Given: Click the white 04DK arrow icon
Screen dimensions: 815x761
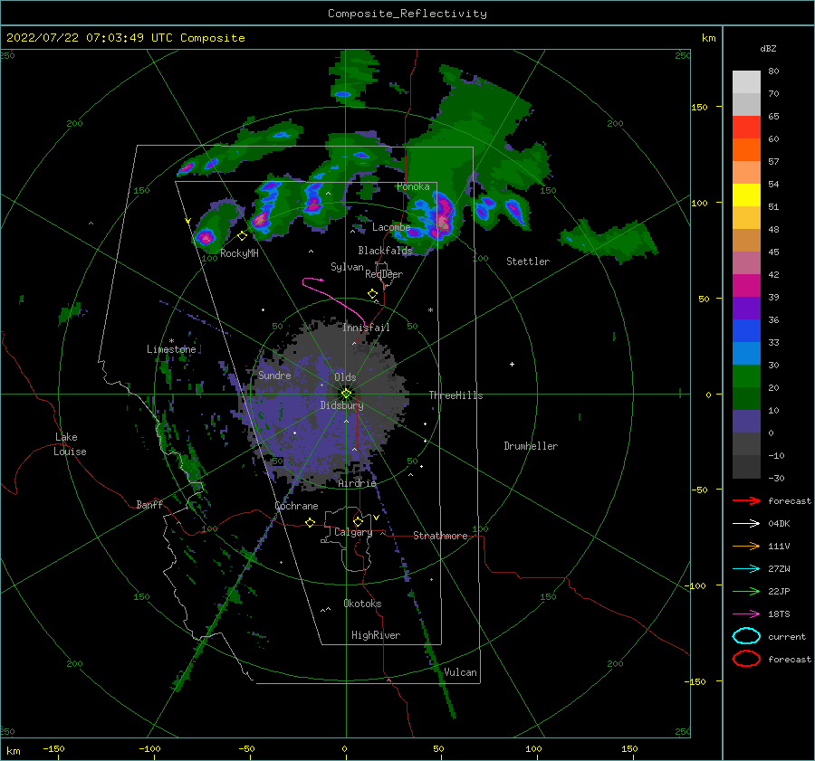Looking at the screenshot, I should (746, 523).
